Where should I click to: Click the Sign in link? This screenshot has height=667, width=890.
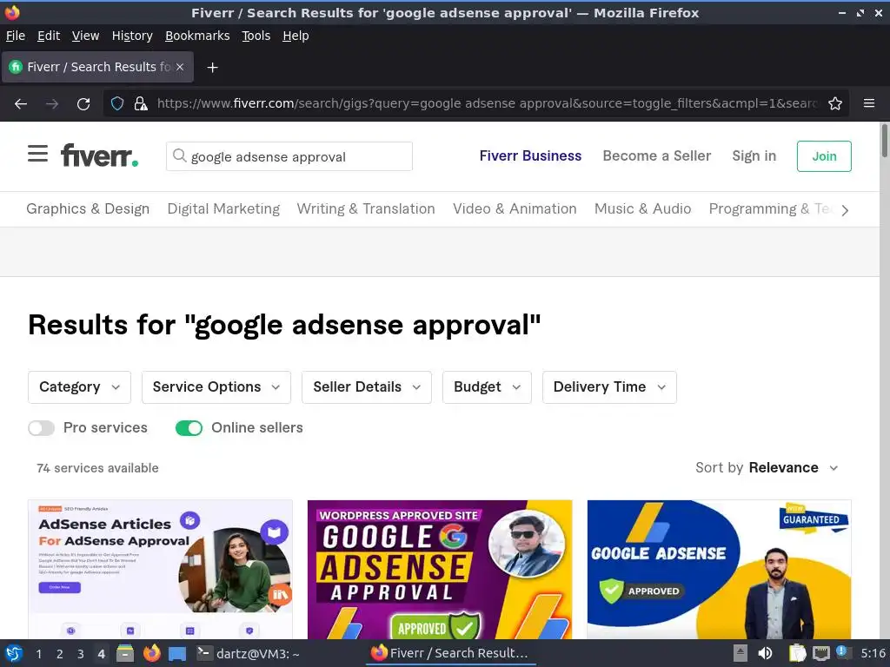click(754, 156)
